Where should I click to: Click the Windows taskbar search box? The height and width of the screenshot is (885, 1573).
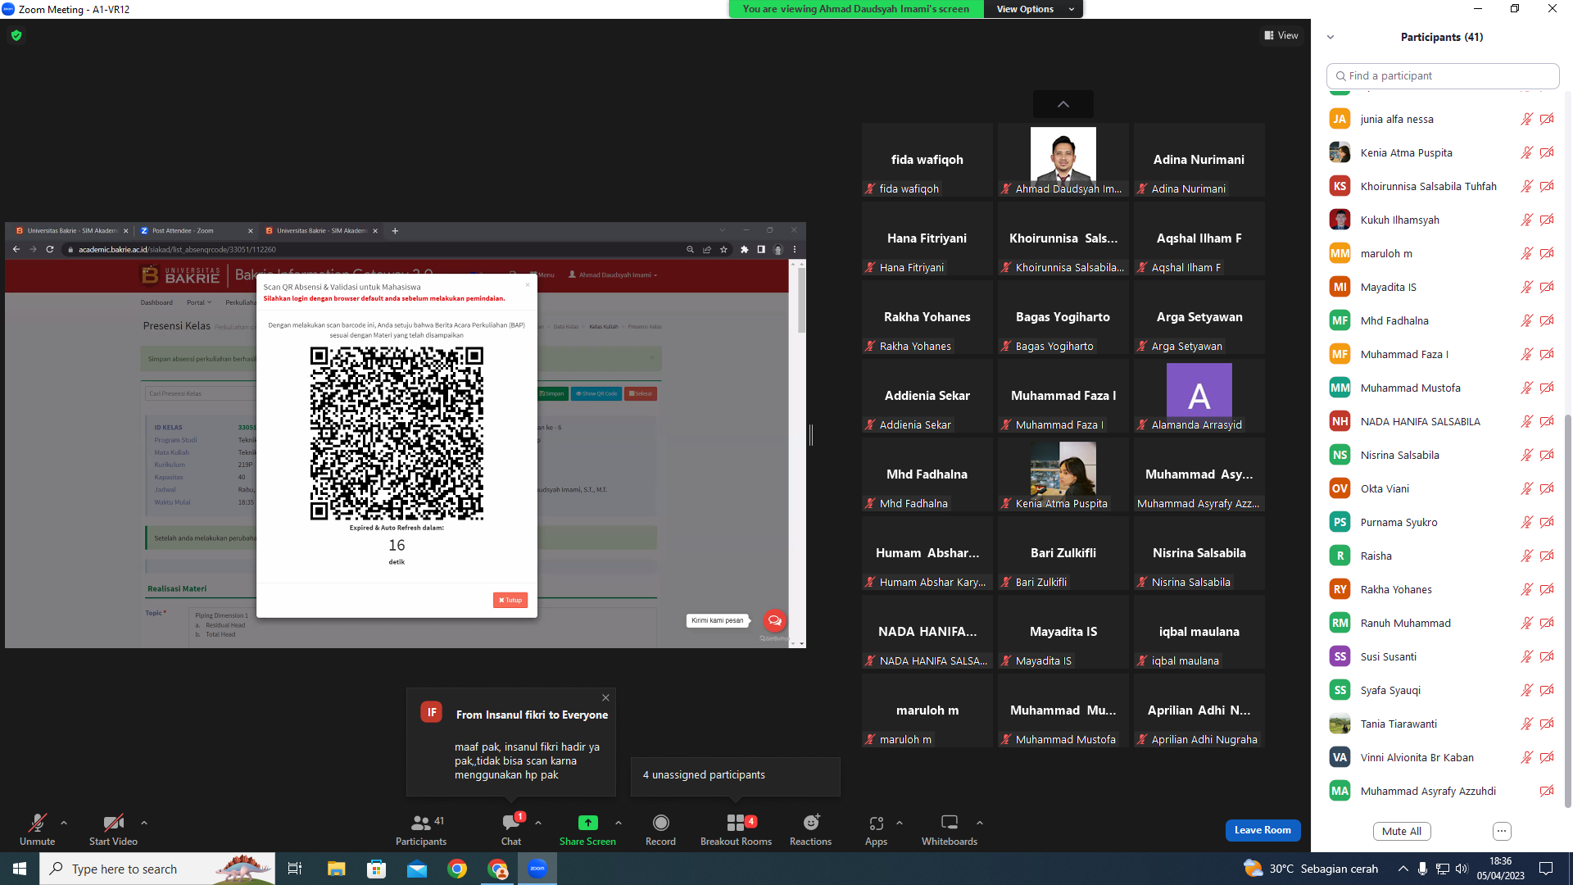click(157, 869)
